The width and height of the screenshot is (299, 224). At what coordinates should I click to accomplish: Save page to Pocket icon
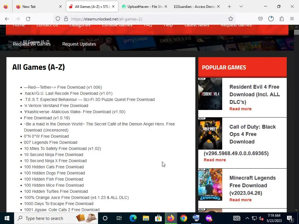(260, 19)
